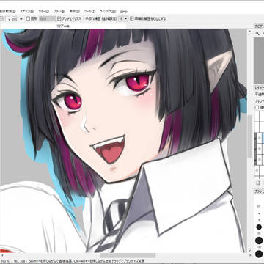264x264 pixels.
Task: Select the dotted-selection shape icon in the toolbar
Action: click(8, 18)
